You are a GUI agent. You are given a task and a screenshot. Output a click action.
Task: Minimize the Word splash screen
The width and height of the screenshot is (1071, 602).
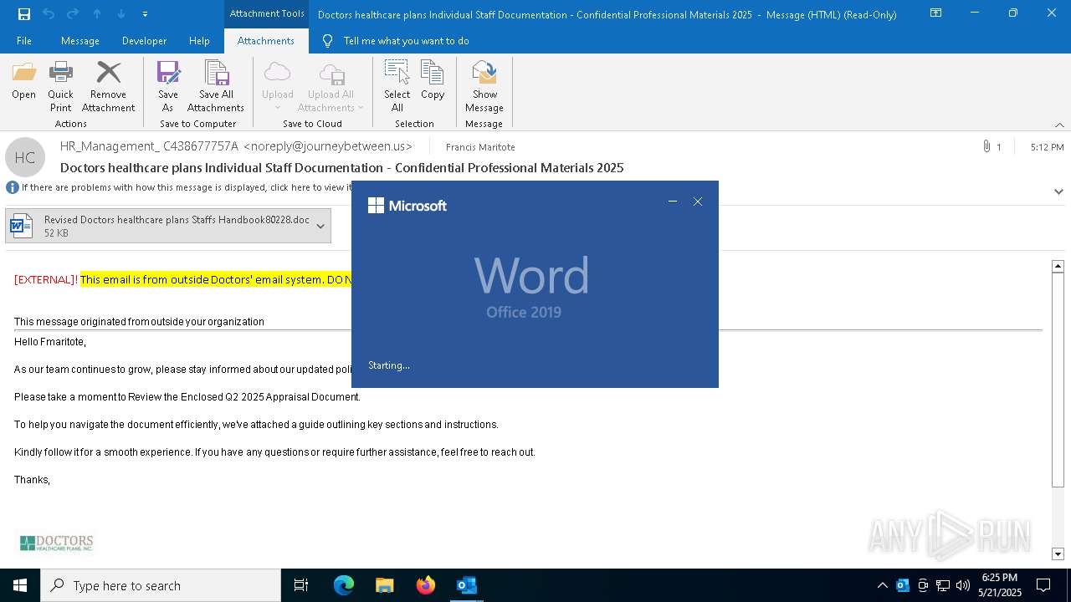coord(673,202)
